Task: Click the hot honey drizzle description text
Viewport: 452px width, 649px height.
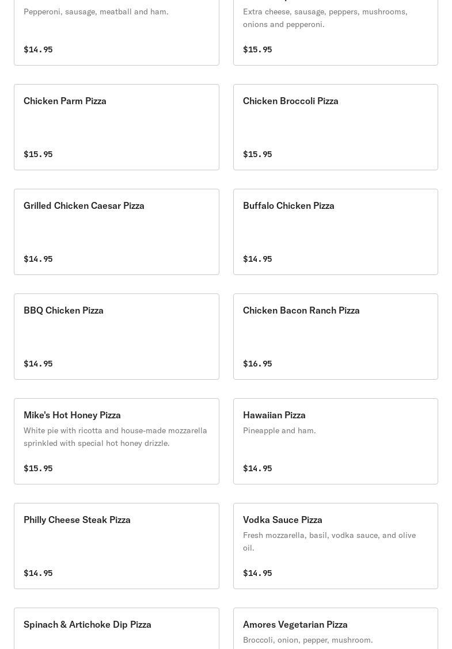Action: (115, 437)
